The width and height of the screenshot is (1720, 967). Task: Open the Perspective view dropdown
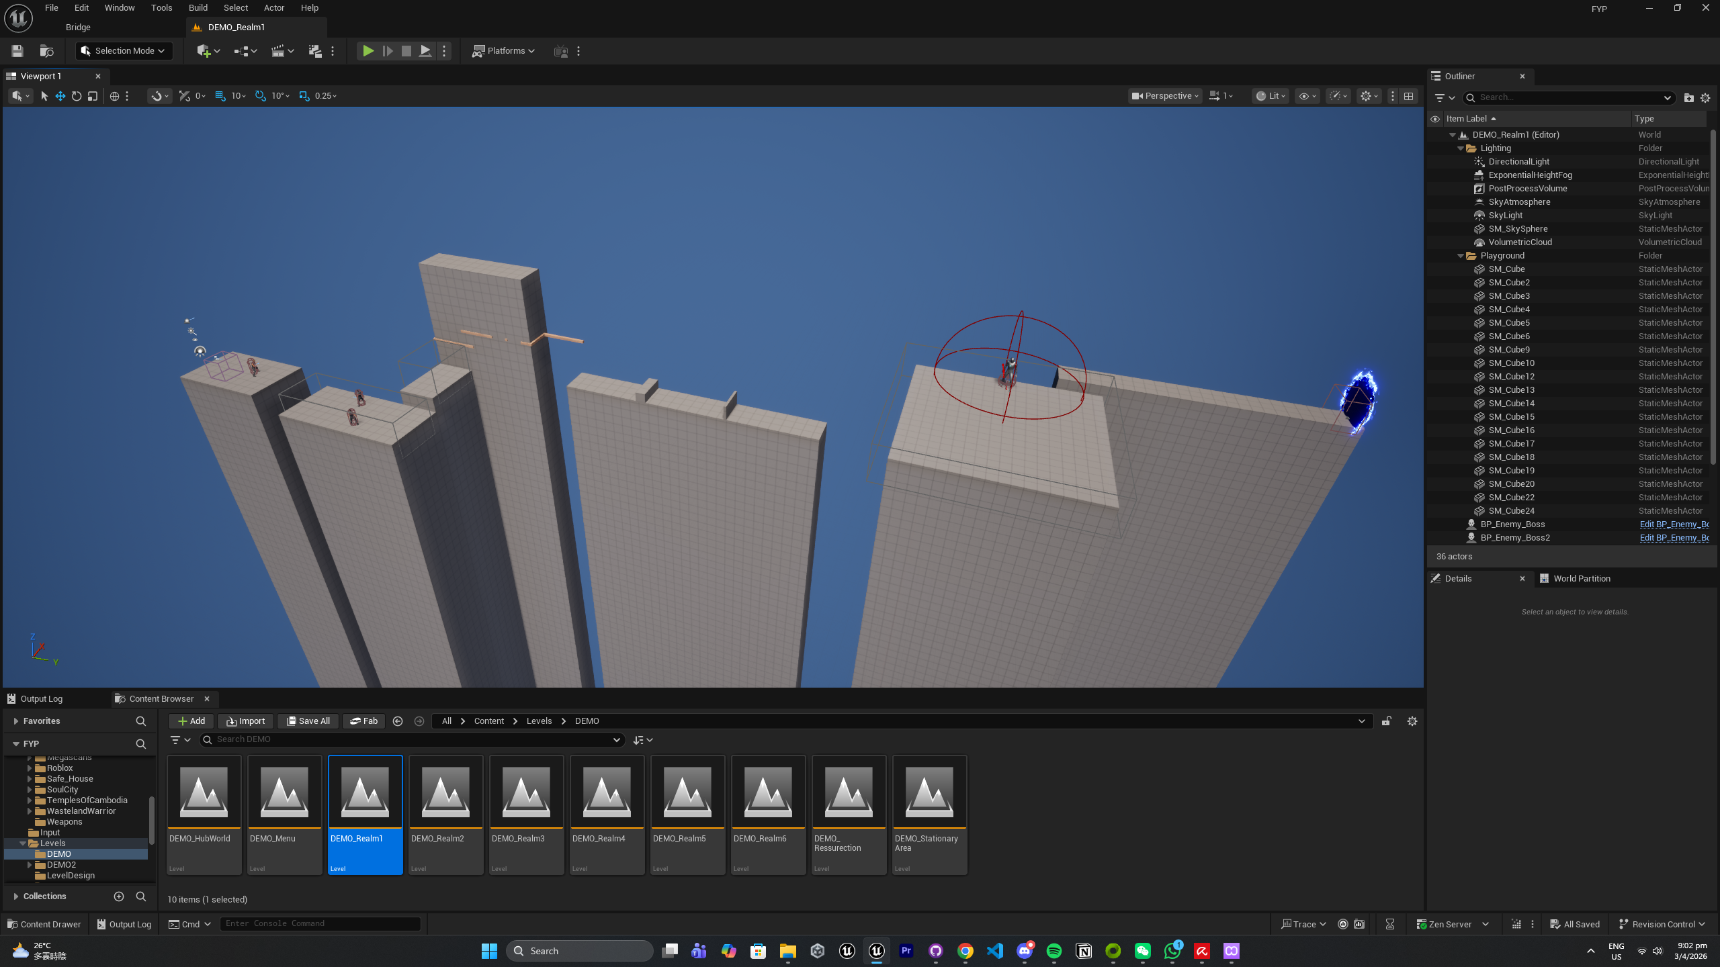[1164, 96]
